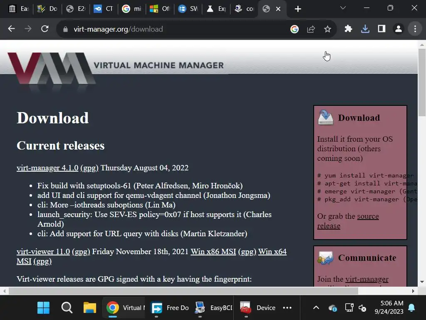The height and width of the screenshot is (320, 426).
Task: Open the notification bell icon
Action: click(411, 308)
